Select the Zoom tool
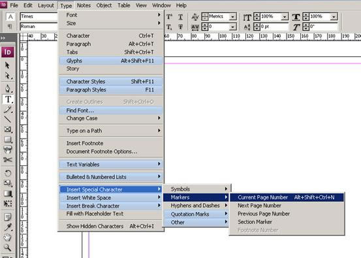 7,247
